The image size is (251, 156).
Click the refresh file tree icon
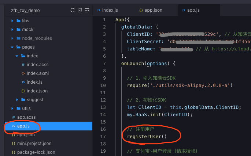pyautogui.click(x=73, y=10)
